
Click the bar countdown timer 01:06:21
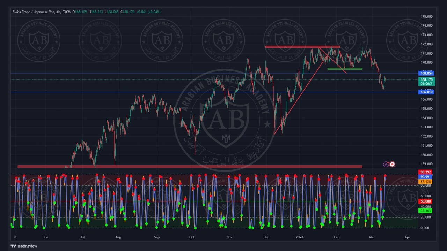[x=426, y=84]
